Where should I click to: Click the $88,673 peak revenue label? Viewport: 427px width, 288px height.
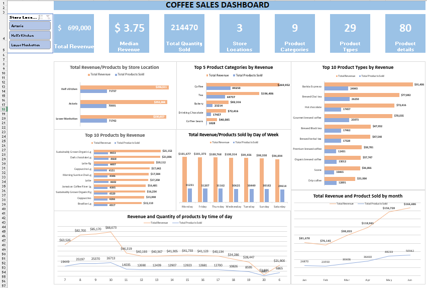[111, 228]
